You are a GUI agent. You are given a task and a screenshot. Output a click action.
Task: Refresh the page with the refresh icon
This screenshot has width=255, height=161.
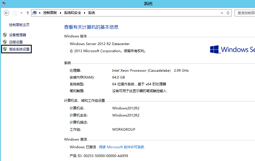tap(228, 13)
